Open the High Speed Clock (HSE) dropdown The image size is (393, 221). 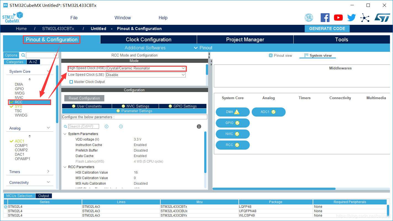tap(146, 68)
